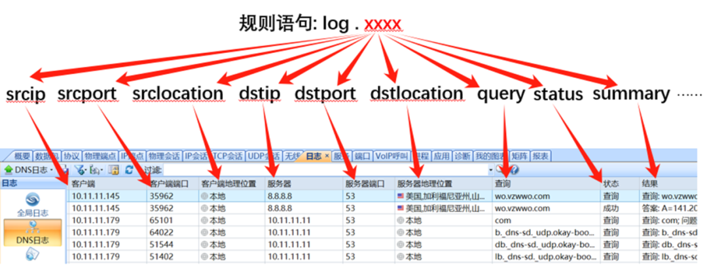
Task: Select the client port cell 65101
Action: (x=172, y=221)
